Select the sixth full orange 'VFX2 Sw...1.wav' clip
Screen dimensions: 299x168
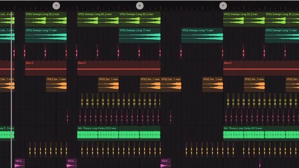pyautogui.click(x=254, y=84)
